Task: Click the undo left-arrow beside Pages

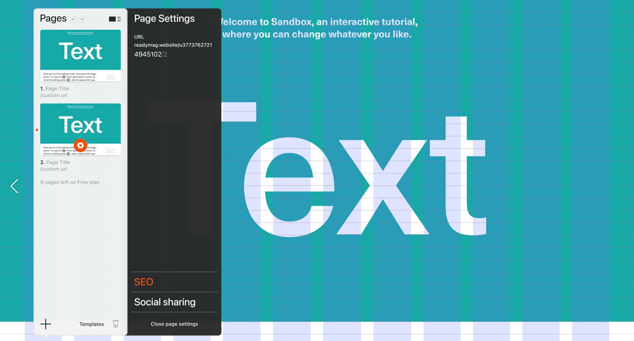Action: point(73,19)
